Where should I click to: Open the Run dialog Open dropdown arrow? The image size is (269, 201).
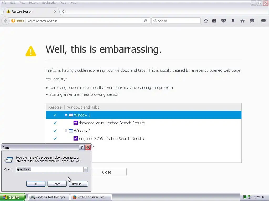tap(85, 169)
